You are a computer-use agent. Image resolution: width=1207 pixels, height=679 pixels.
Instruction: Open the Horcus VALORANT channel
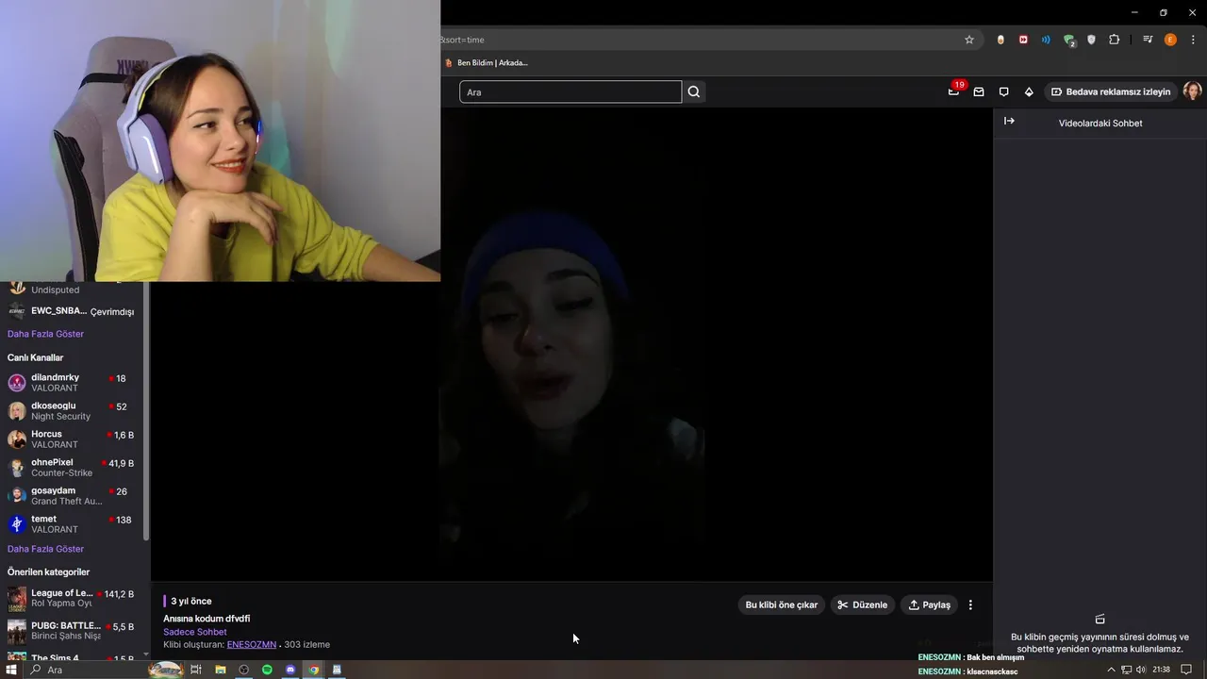pos(72,439)
